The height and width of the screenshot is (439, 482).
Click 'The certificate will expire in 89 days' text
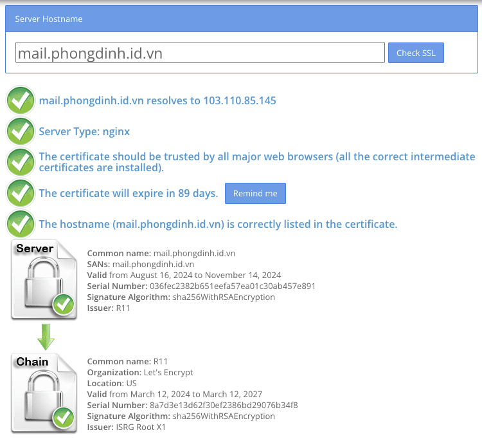[129, 193]
